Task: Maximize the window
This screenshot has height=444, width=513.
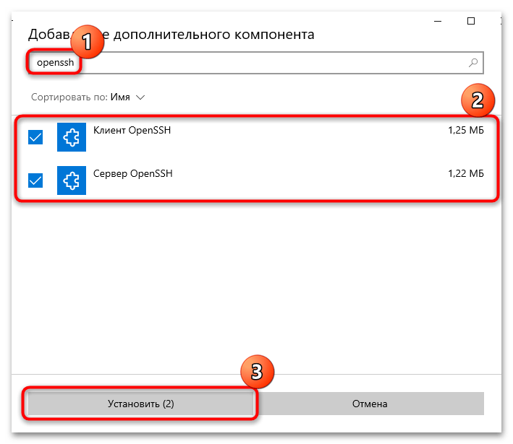Action: point(471,21)
